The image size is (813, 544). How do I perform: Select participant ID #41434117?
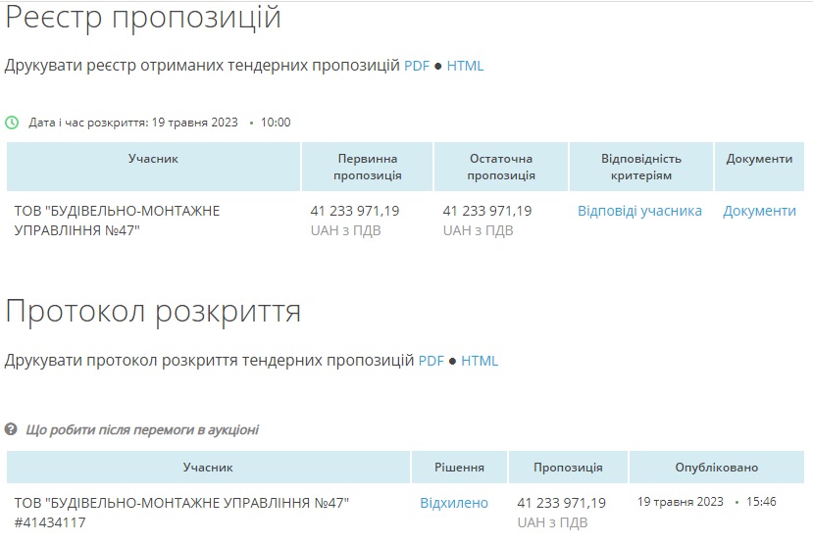click(x=50, y=522)
